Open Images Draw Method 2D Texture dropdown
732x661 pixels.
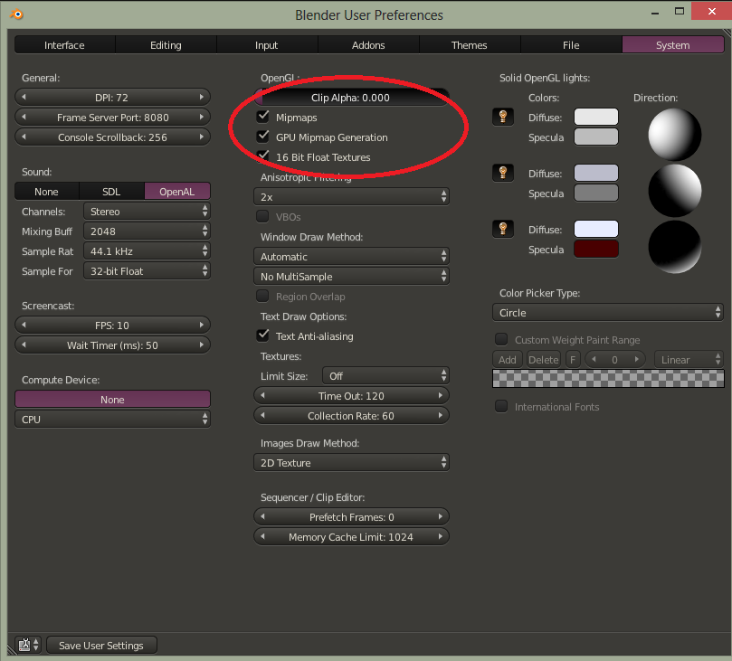(352, 463)
